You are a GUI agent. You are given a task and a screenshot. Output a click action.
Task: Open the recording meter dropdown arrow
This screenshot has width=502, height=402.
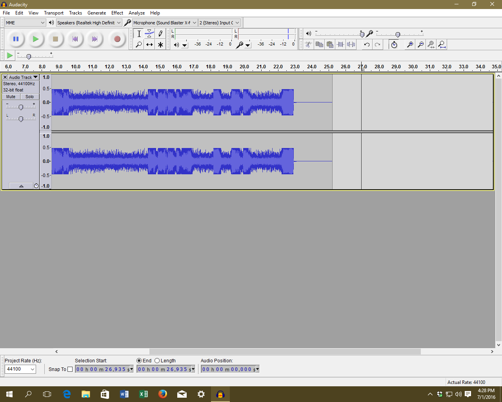pos(248,45)
